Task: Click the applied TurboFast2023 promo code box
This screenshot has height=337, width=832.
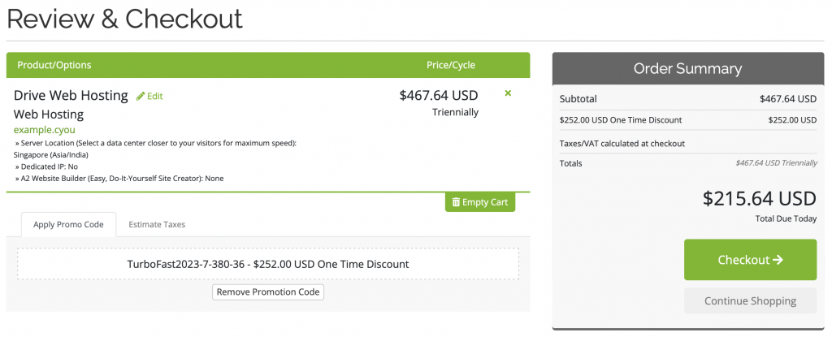Action: (268, 264)
